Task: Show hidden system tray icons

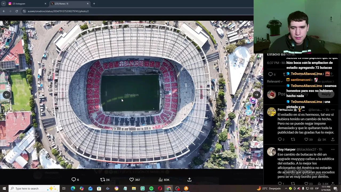Action: [286, 189]
